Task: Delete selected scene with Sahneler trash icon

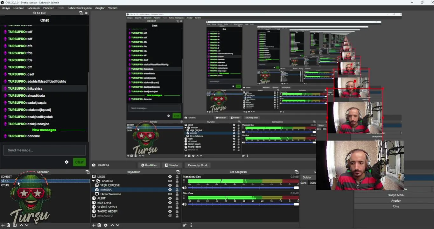Action: coord(9,225)
